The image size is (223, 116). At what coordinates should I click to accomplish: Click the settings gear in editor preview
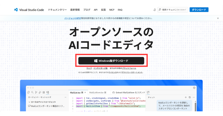(x=194, y=88)
